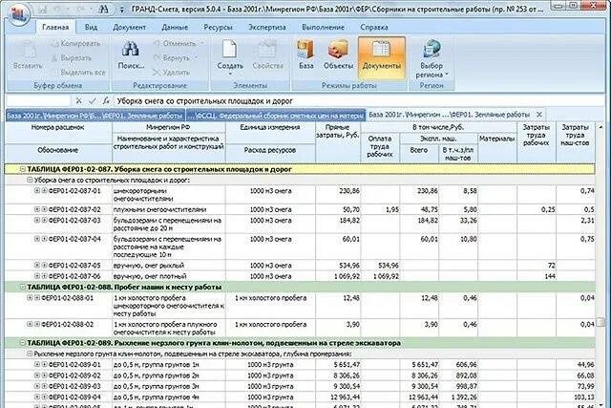The image size is (611, 408).
Task: Click Оплата труда рабочих column header
Action: [380, 146]
